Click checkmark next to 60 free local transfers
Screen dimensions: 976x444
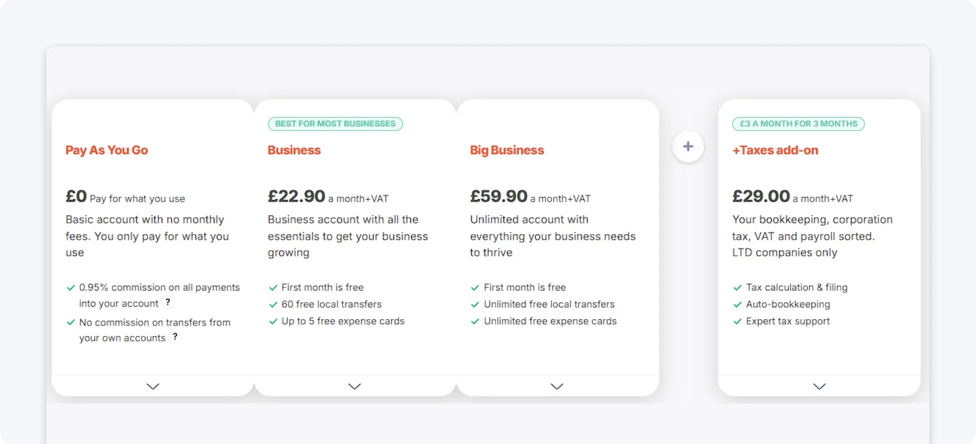pos(273,304)
